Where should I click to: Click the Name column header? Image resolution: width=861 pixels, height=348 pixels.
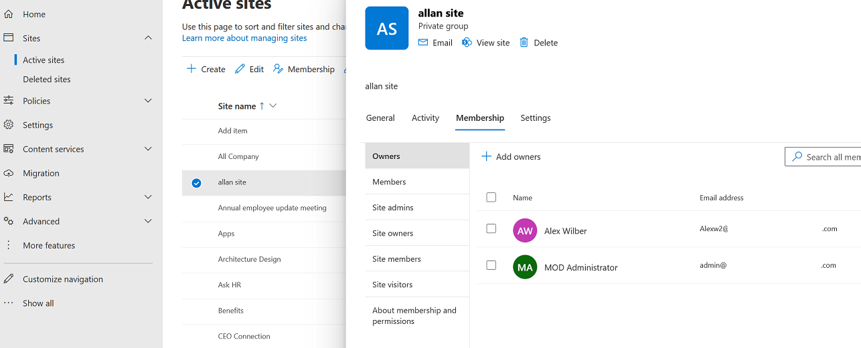[x=522, y=198]
